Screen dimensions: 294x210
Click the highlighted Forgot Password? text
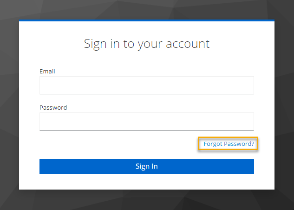click(x=229, y=144)
